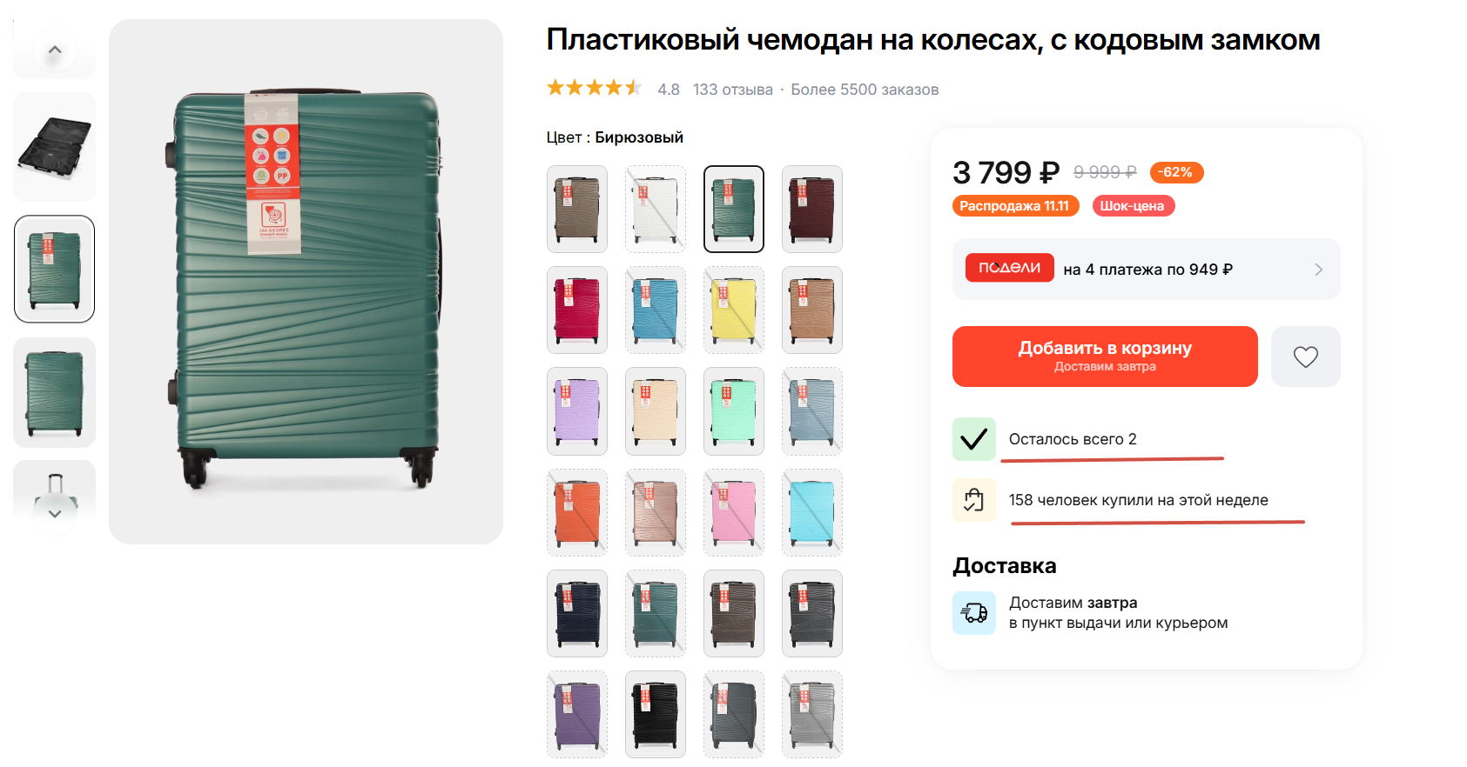Click the star rating icons
1467x767 pixels.
(594, 89)
